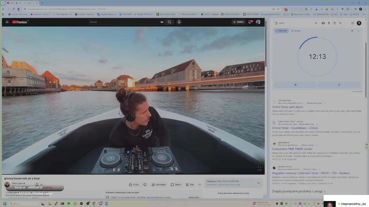
Task: Open Google apps grid
Action: pos(352,23)
